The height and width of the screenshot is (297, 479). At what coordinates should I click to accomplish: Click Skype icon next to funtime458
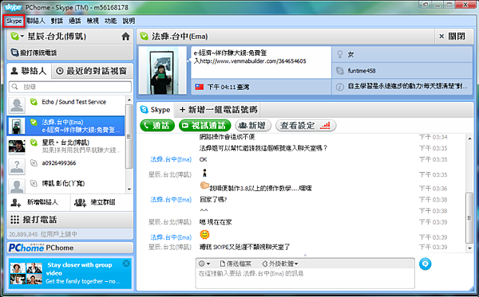click(x=340, y=71)
